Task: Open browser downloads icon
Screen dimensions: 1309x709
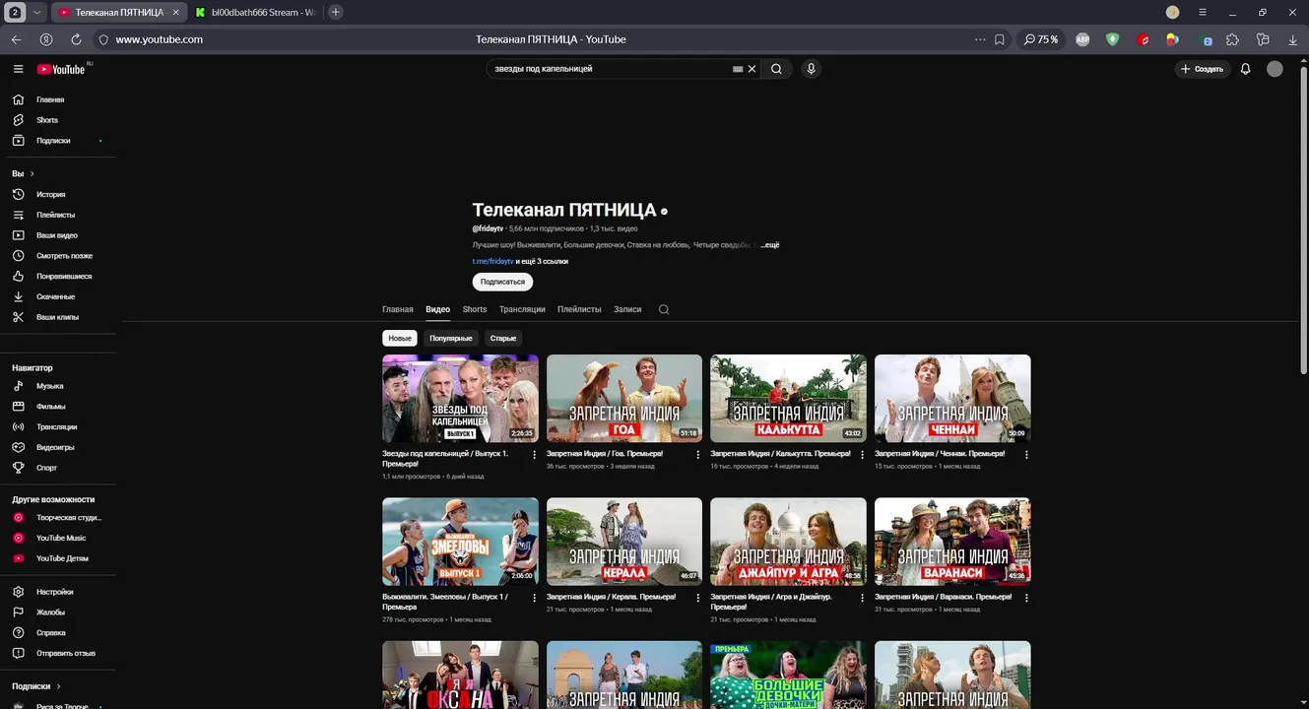Action: click(1293, 39)
